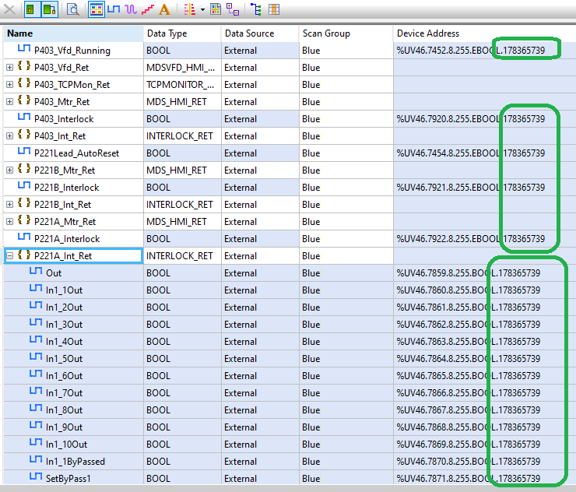This screenshot has height=492, width=576.
Task: Toggle the colored tiles view icon
Action: coord(97,9)
